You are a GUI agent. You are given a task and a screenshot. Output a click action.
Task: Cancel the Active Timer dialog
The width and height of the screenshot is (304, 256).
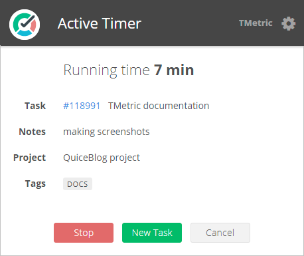point(220,233)
